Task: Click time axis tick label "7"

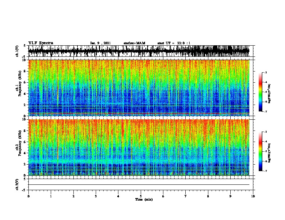Action: pos(186,196)
